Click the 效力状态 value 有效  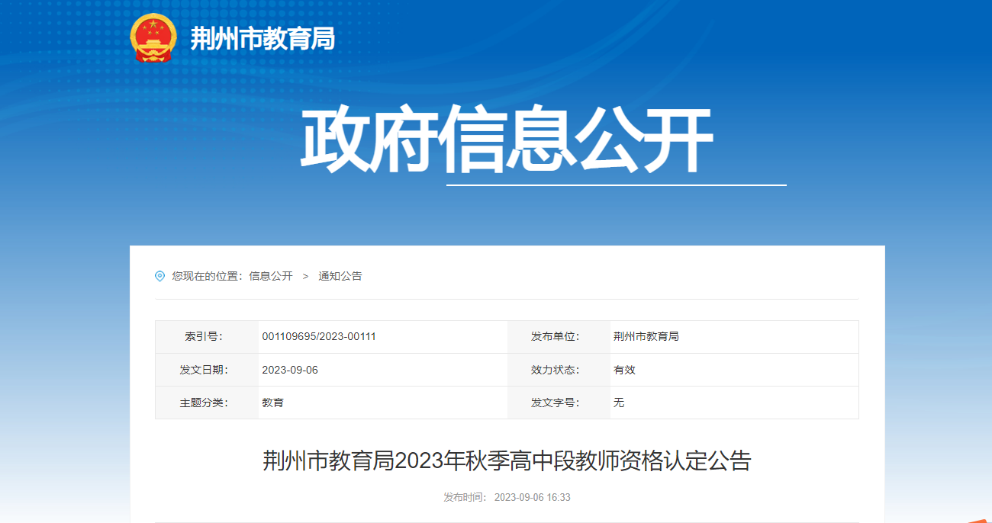[x=624, y=370]
